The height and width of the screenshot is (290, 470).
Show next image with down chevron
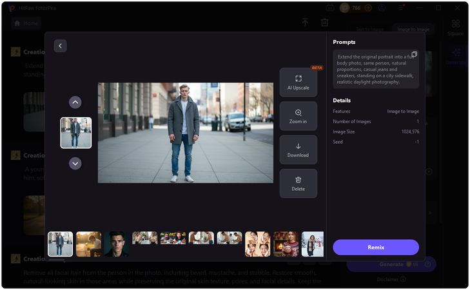tap(75, 164)
